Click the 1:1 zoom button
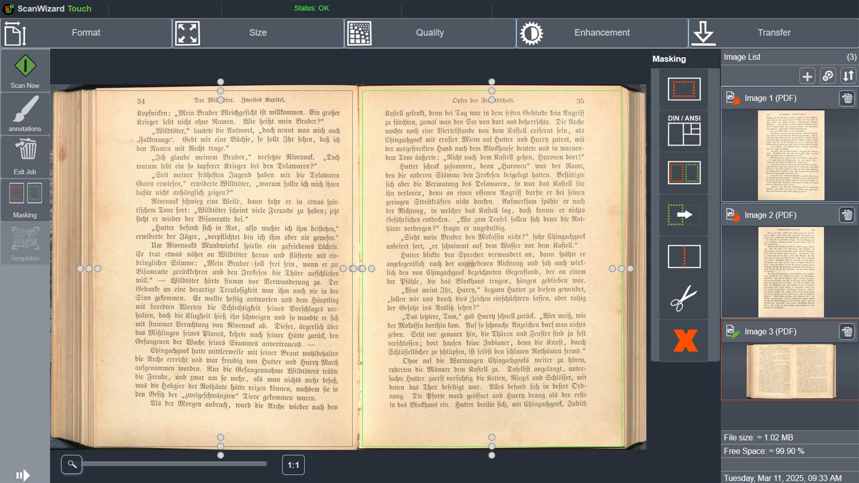 (293, 465)
